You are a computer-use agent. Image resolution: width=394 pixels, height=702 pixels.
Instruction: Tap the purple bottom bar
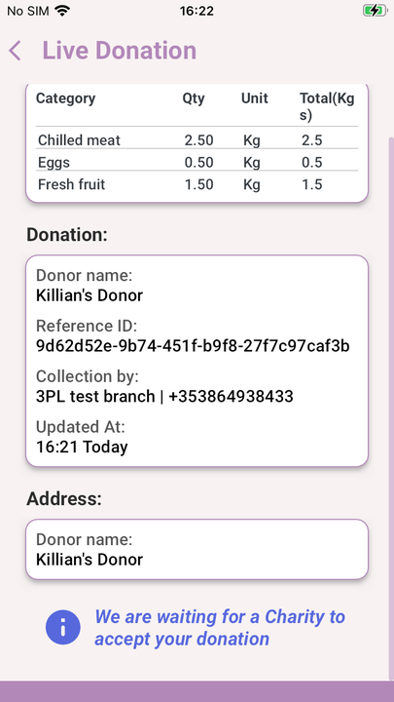(x=197, y=691)
